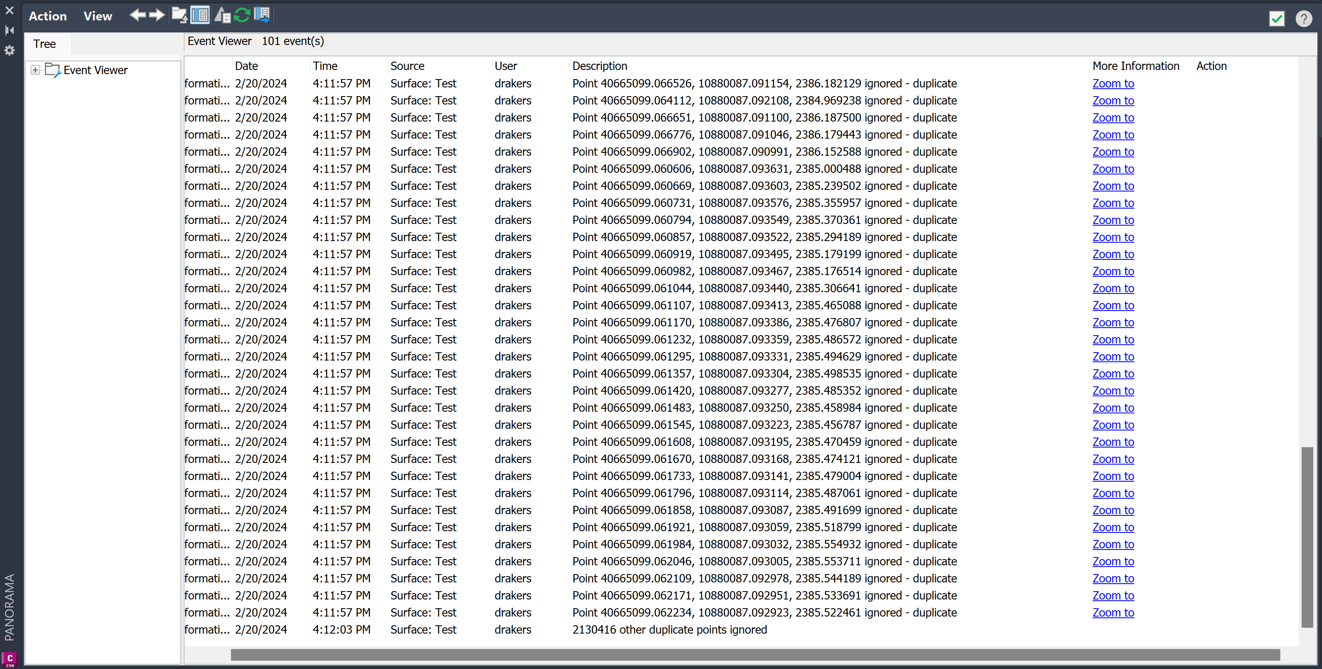Click the clear events icon next to Refresh

222,15
